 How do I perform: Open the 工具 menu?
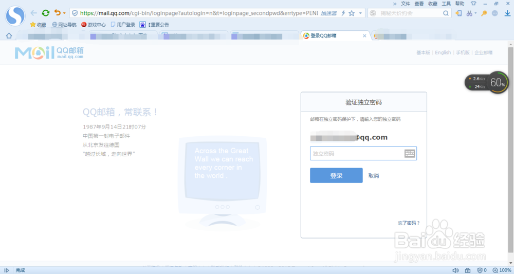(x=446, y=4)
